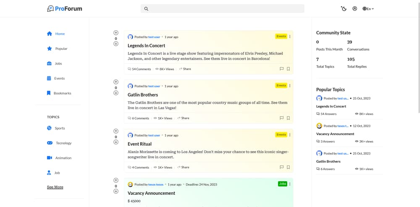Upvote the Legends In Concert post
This screenshot has height=207, width=420.
pyautogui.click(x=116, y=33)
